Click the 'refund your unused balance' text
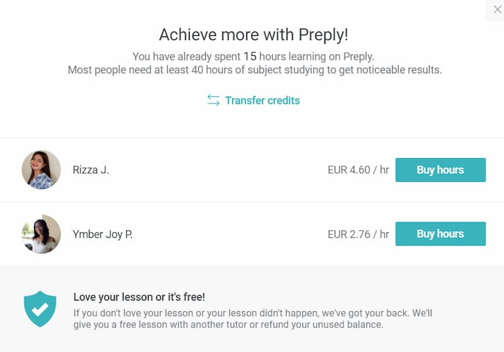504x352 pixels. pos(322,324)
